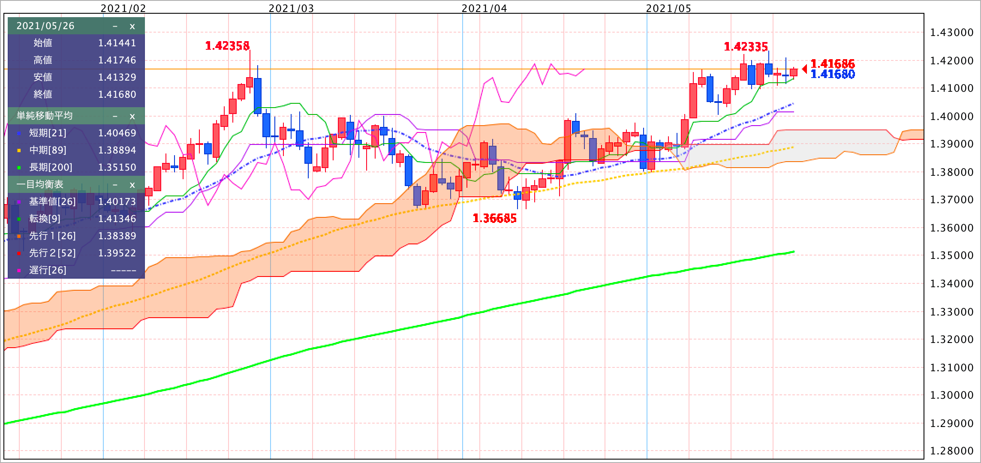Click the 1.42335 high price label
Screen dimensions: 981x463
click(746, 47)
